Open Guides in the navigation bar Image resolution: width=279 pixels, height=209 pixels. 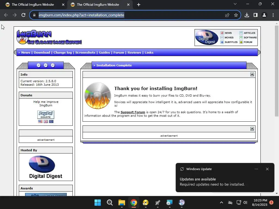point(104,53)
